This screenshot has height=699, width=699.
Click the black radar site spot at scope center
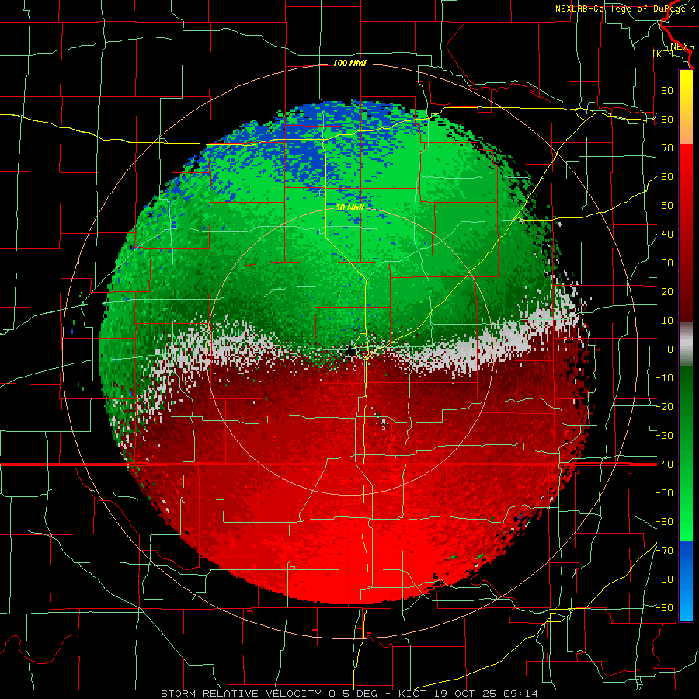350,352
